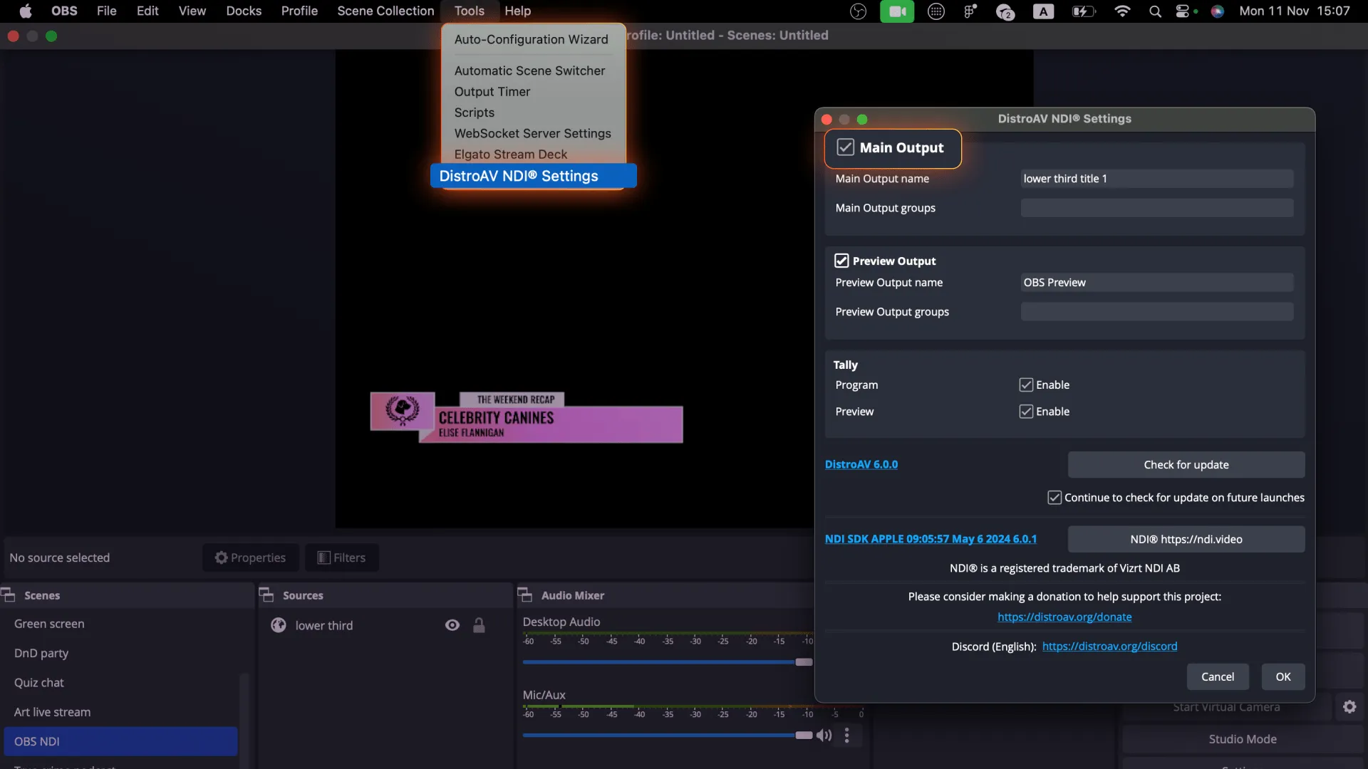
Task: Click the NDI https://ndi.video button
Action: [1186, 539]
